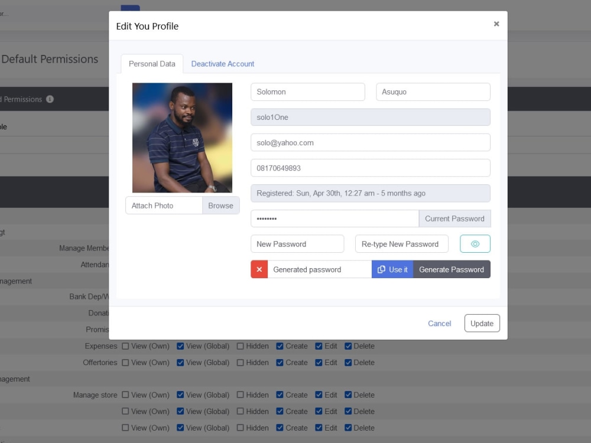The height and width of the screenshot is (443, 591).
Task: Clear generated password with red X button
Action: [x=259, y=269]
